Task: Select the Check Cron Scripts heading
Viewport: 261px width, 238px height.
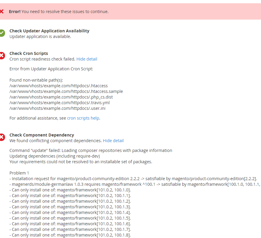Action: [29, 53]
